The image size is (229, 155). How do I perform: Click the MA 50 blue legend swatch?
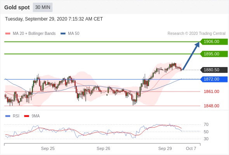[x=63, y=34]
